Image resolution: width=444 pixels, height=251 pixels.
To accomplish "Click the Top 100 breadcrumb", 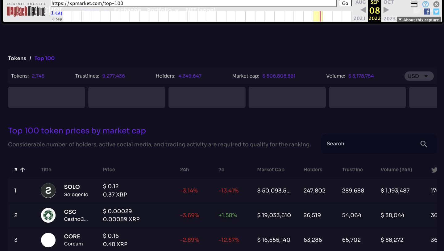I will tap(44, 58).
